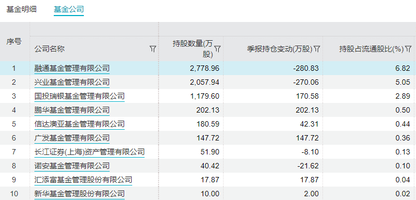Select ratio value 0.44
Screen dimensions: 416x200
click(403, 124)
